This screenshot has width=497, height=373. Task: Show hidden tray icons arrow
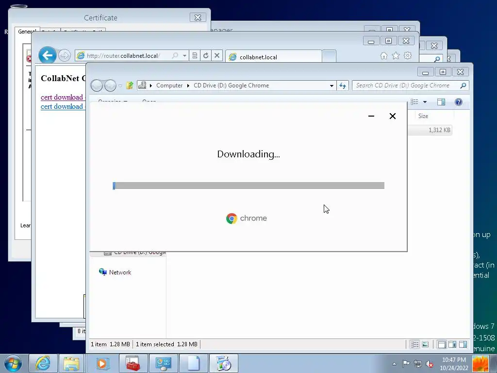pyautogui.click(x=394, y=364)
